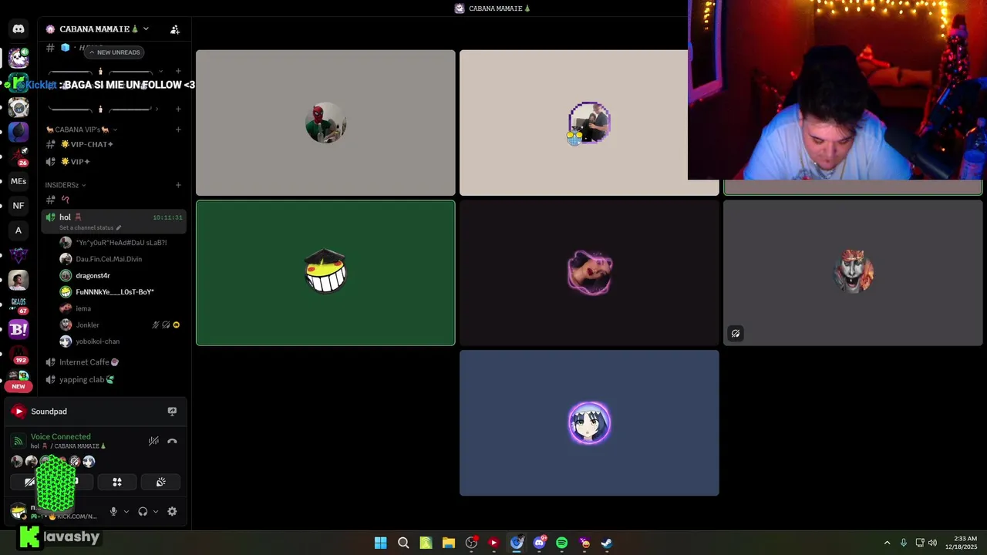Show hidden system tray icons
Screen dimensions: 987x555
(887, 543)
